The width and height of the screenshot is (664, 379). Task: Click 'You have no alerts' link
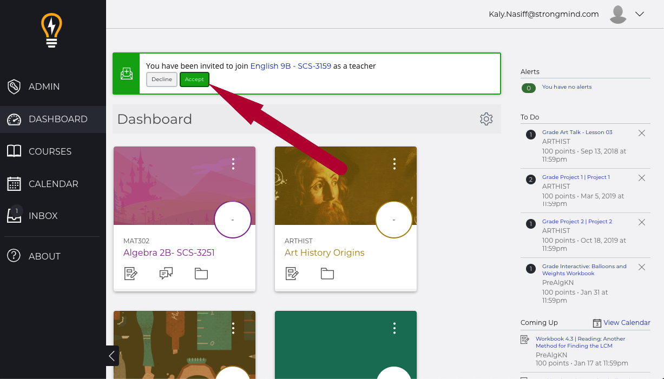tap(567, 87)
